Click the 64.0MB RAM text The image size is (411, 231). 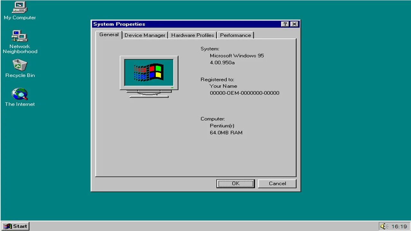click(x=226, y=133)
